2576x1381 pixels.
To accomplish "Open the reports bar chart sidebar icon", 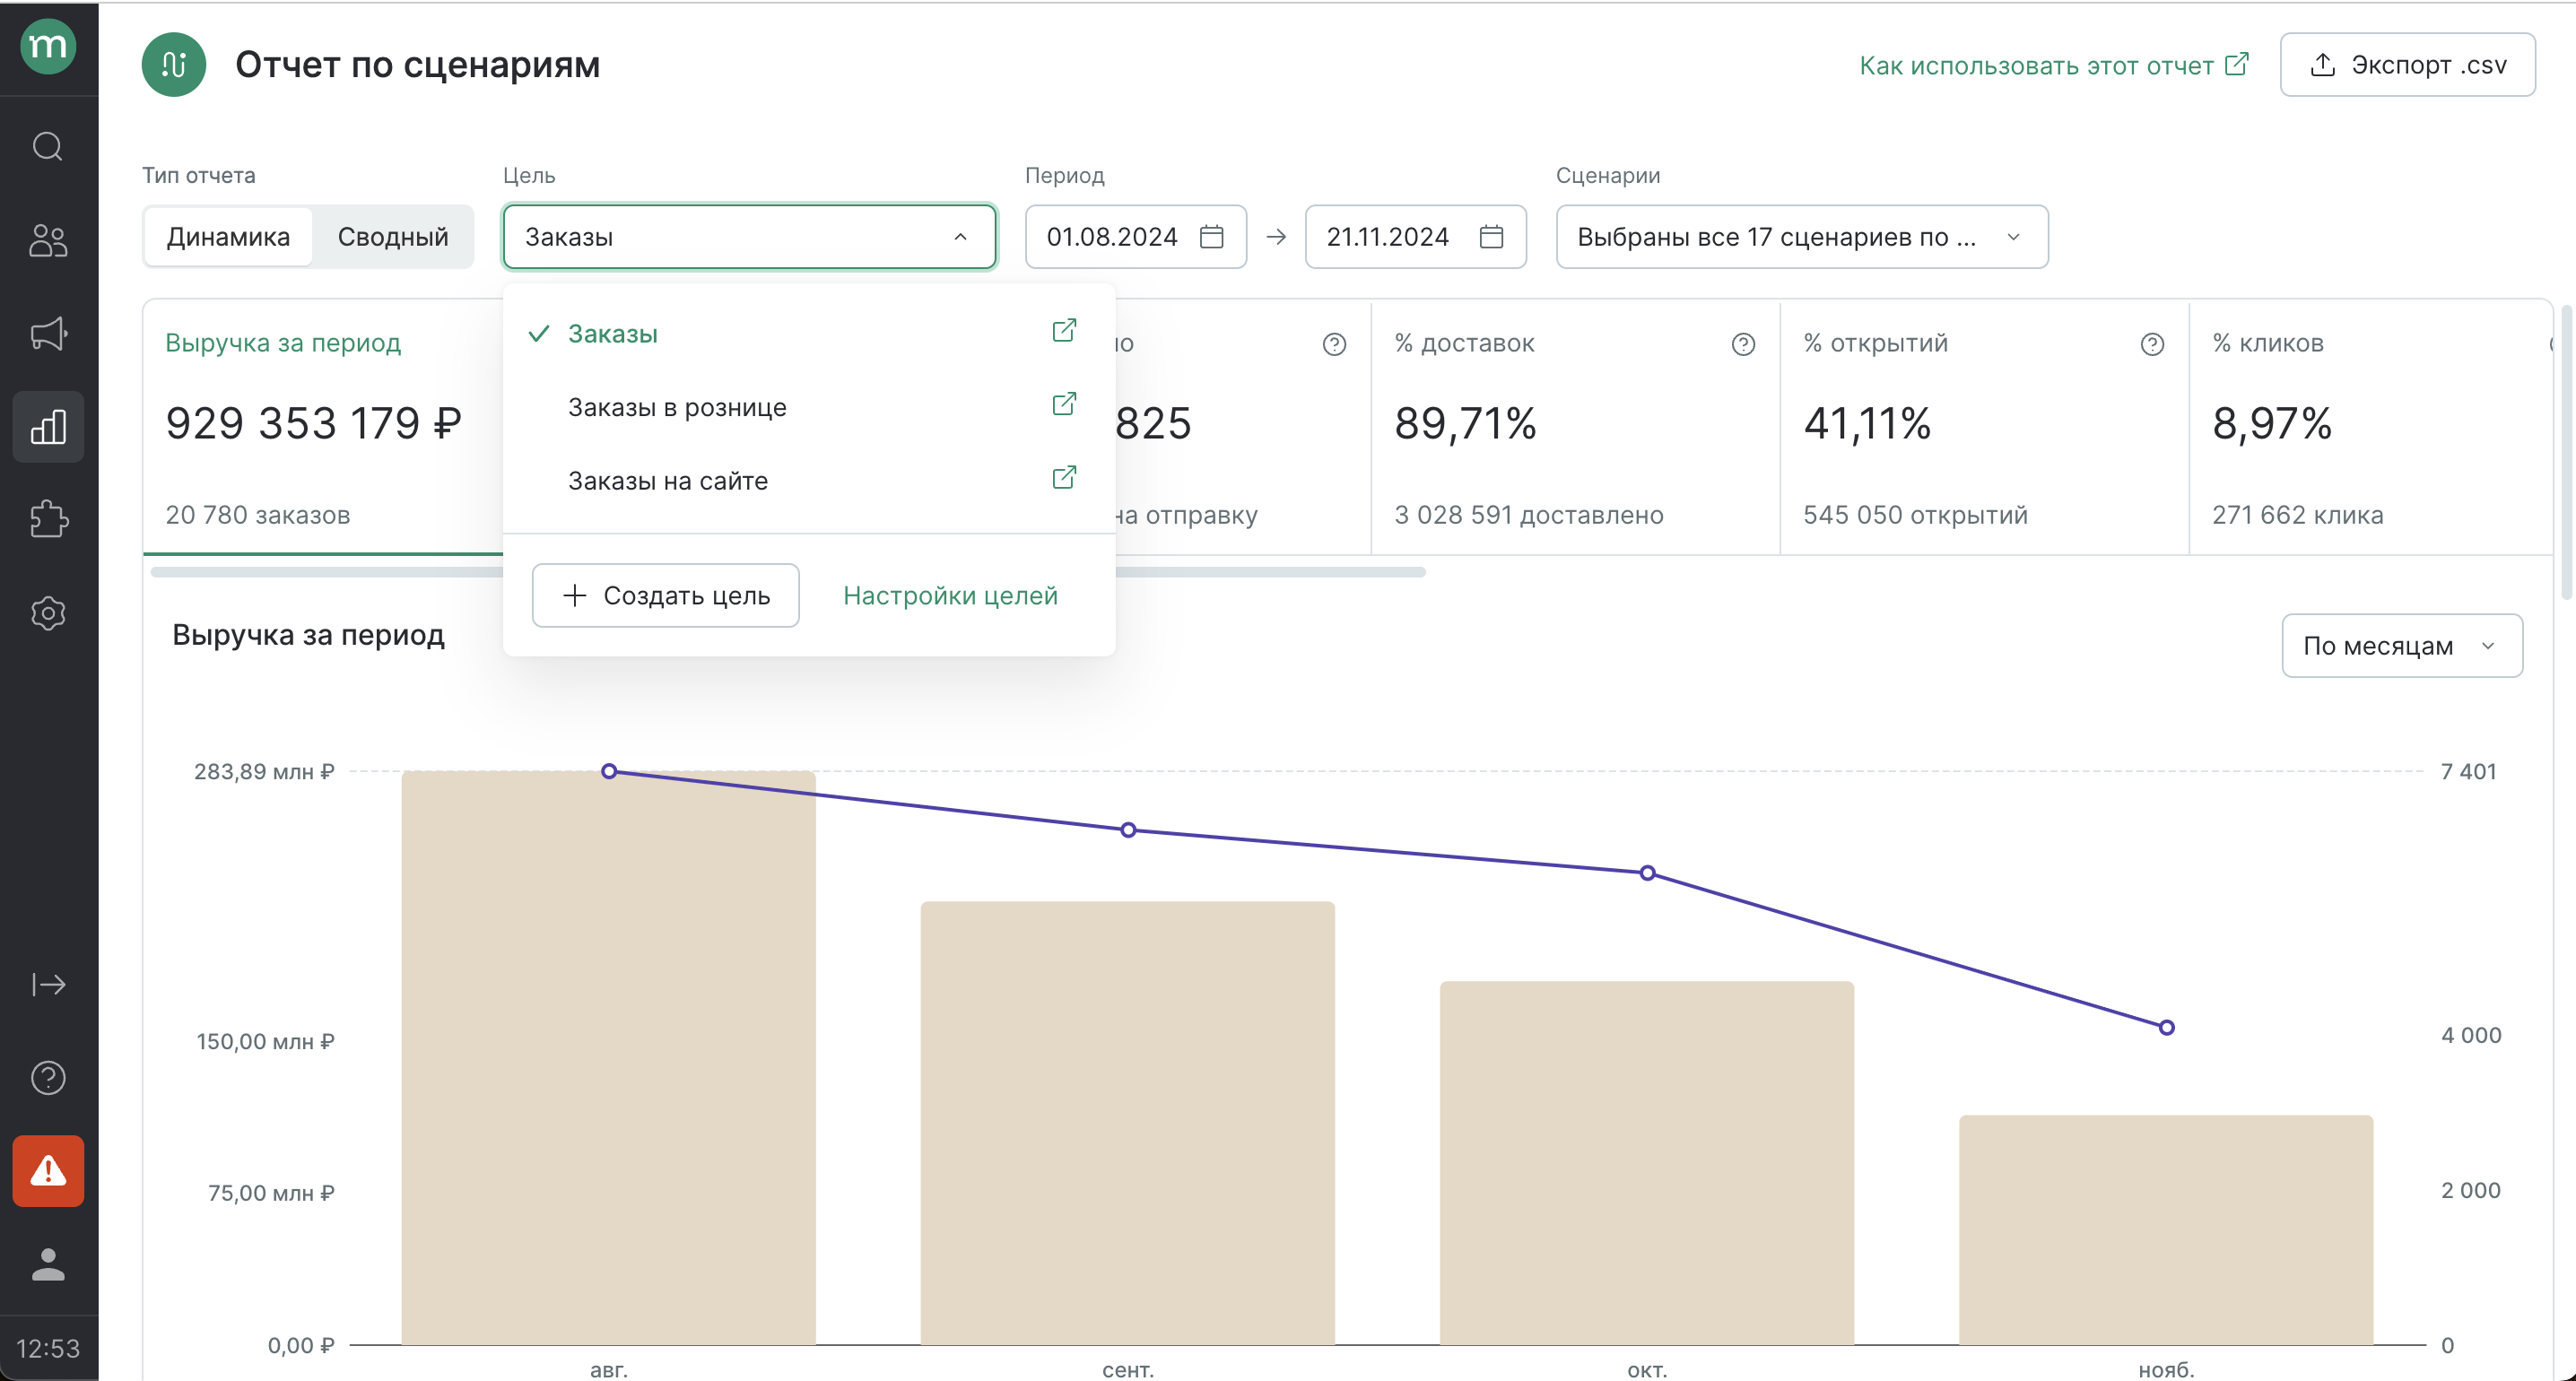I will point(48,427).
